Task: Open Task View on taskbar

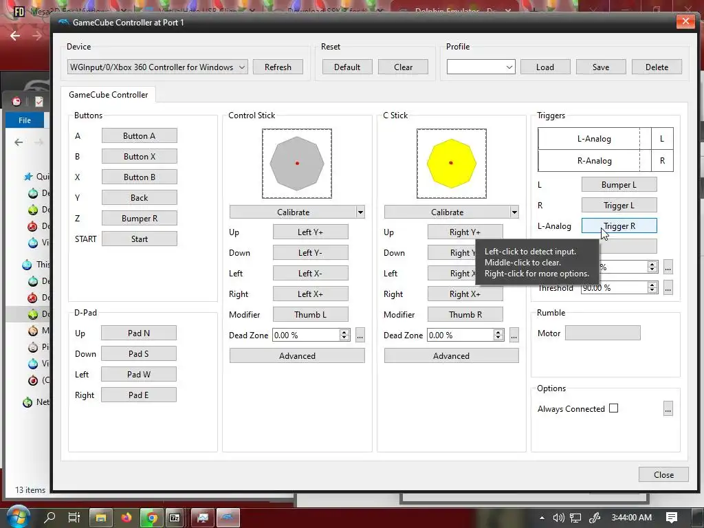Action: pyautogui.click(x=74, y=517)
